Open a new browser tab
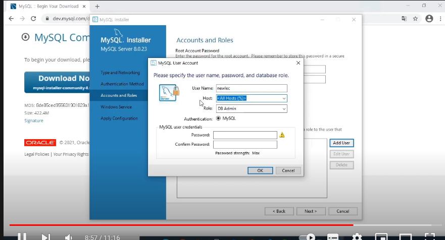This screenshot has height=240, width=445. (97, 6)
